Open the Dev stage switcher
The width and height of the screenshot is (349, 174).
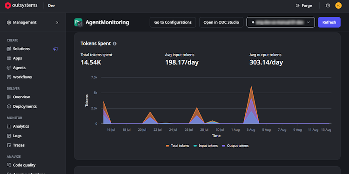tap(51, 6)
